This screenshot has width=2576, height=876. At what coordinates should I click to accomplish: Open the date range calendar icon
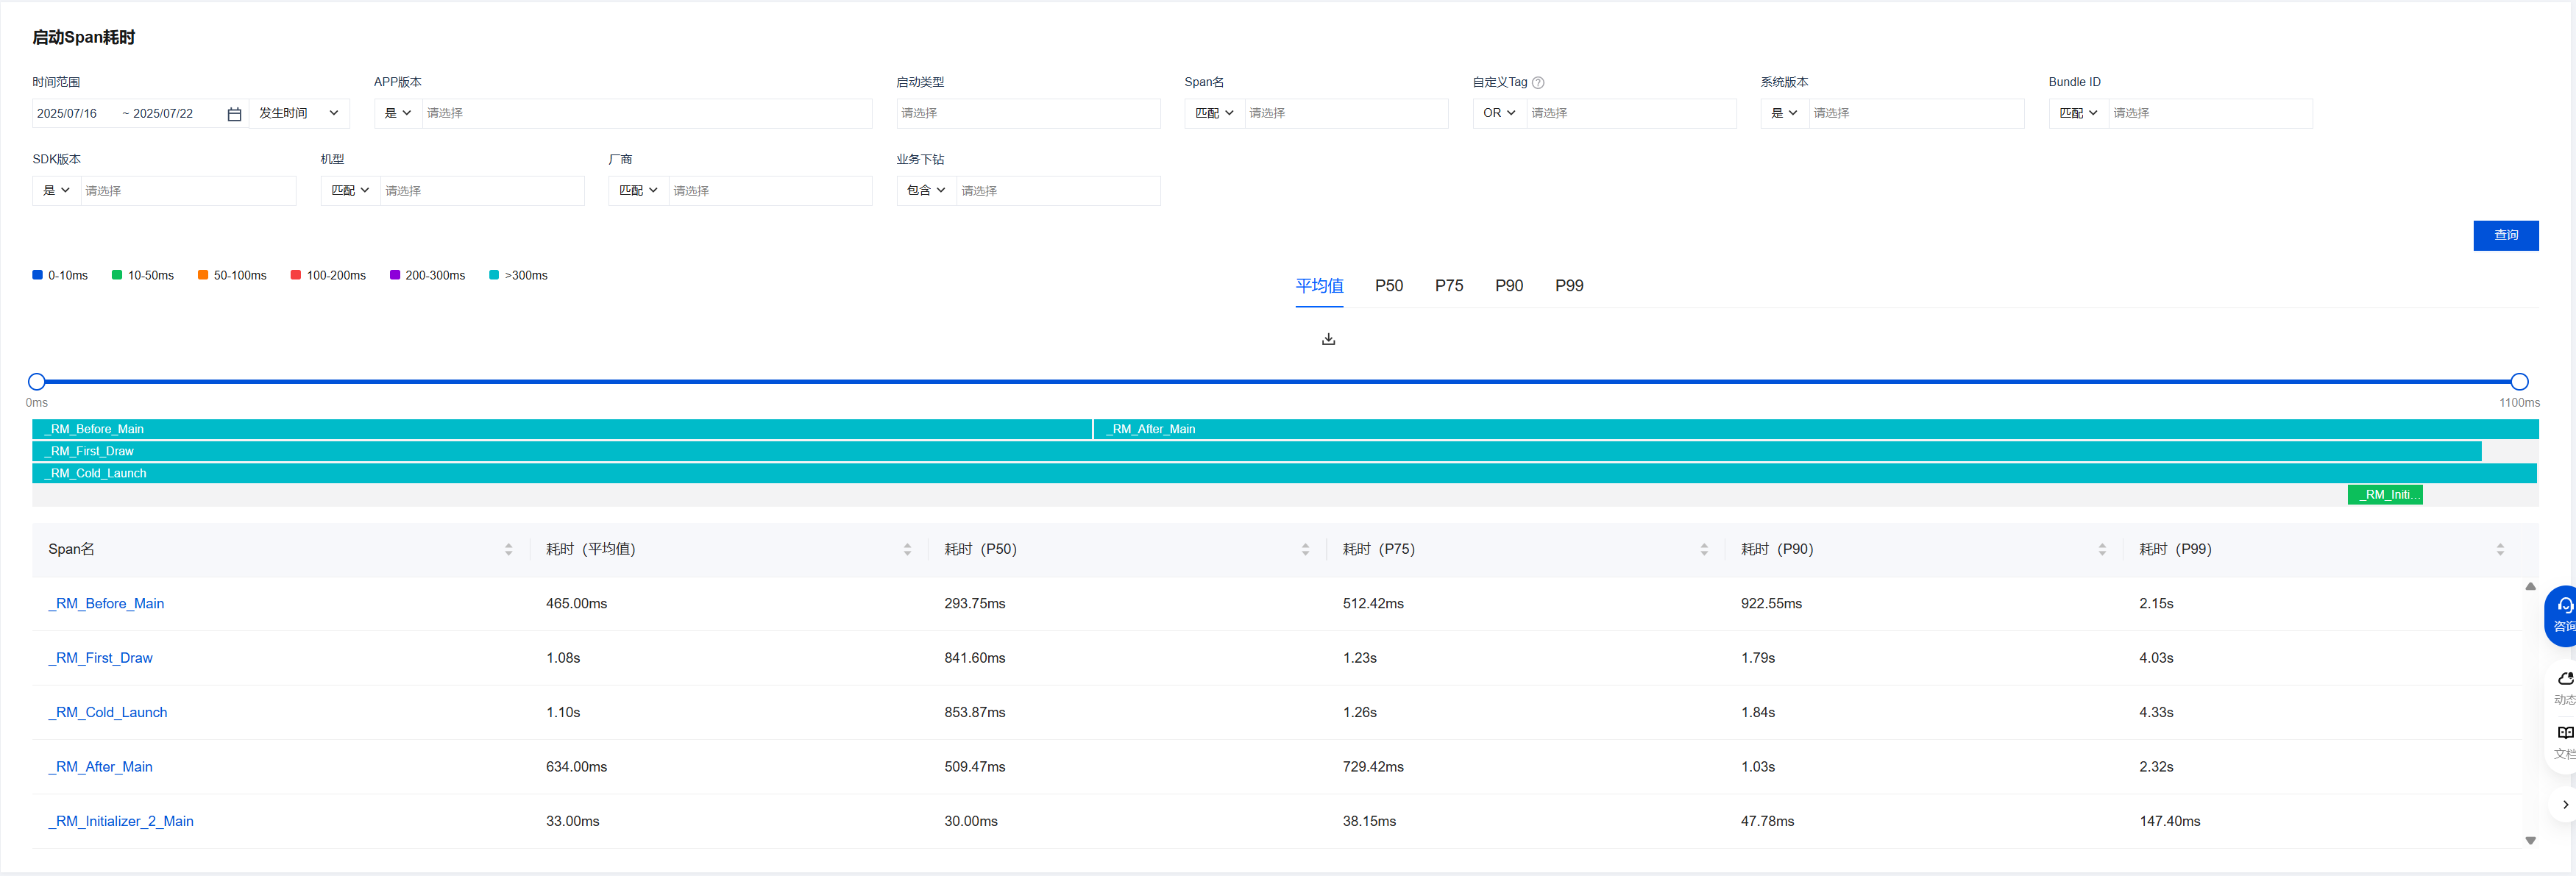234,114
